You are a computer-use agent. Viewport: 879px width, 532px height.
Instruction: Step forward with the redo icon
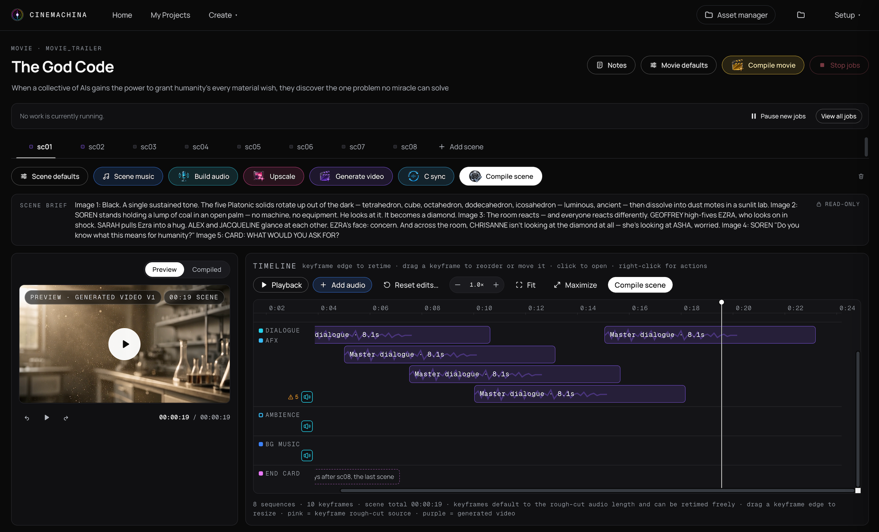point(66,418)
